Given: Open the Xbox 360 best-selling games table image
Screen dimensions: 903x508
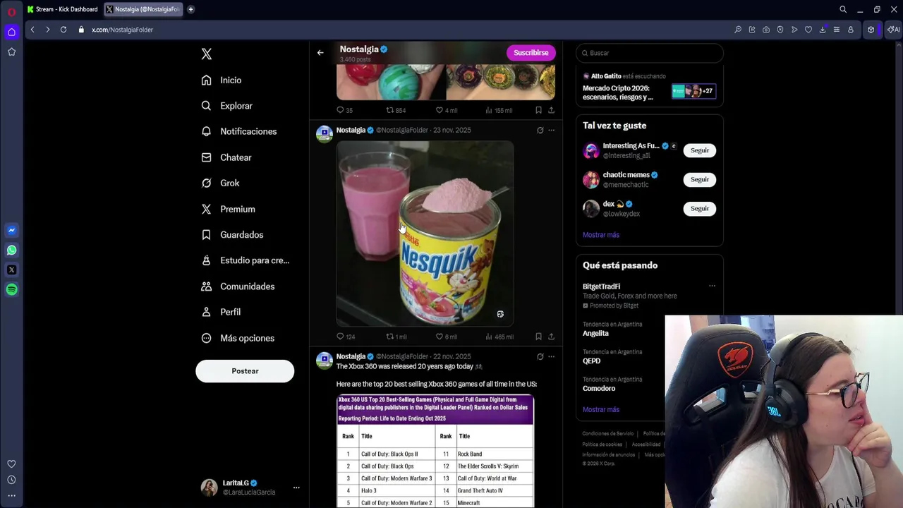Looking at the screenshot, I should click(435, 452).
